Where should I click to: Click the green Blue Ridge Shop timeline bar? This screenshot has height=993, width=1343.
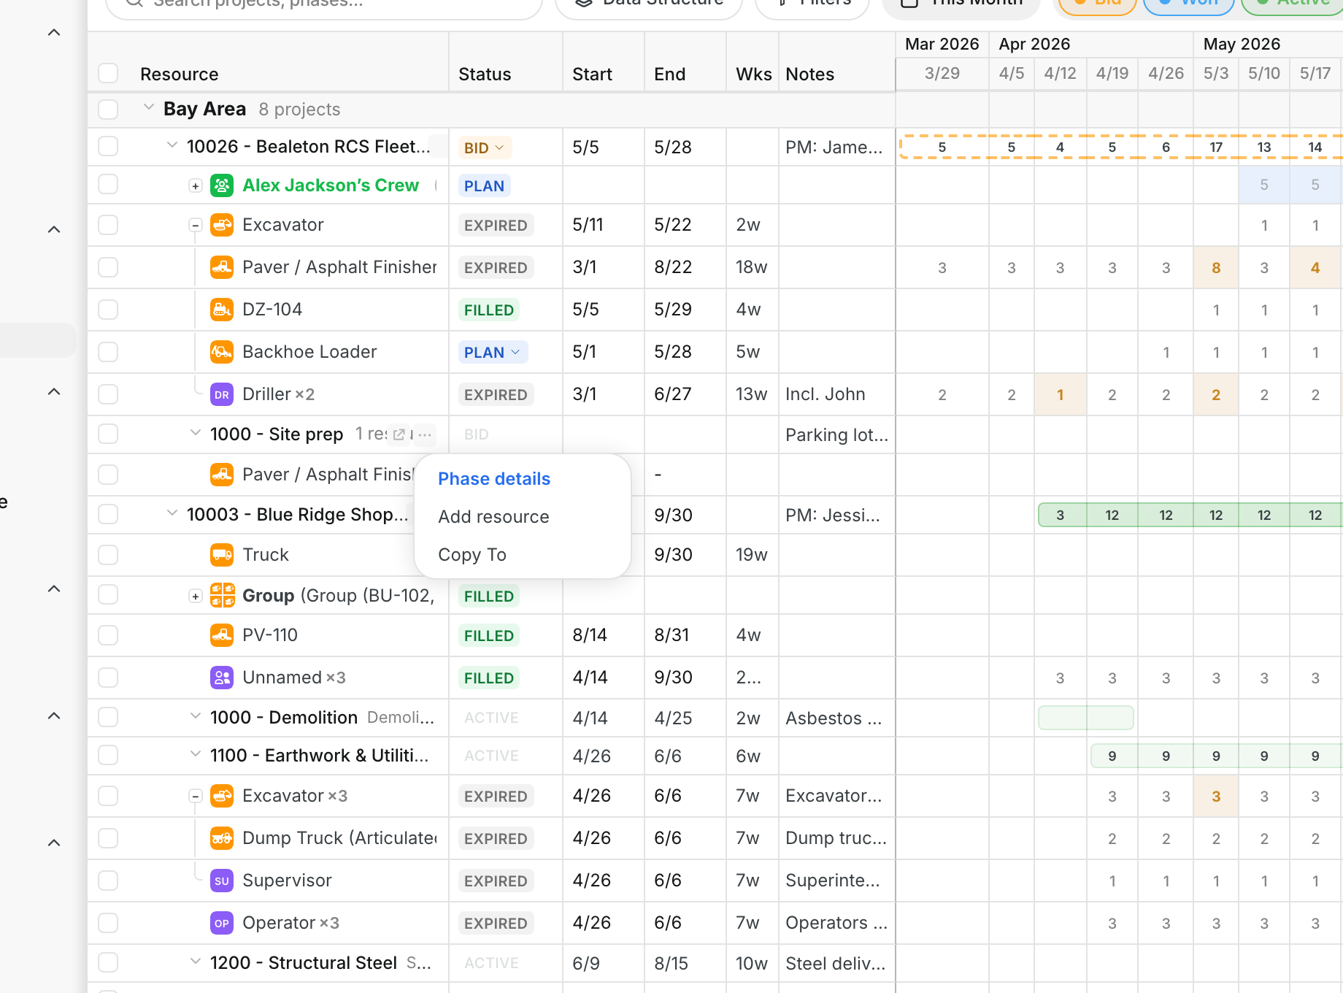(x=1190, y=515)
